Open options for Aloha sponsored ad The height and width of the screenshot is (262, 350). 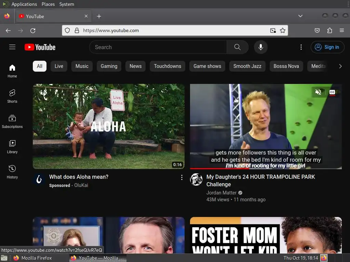pos(182,177)
